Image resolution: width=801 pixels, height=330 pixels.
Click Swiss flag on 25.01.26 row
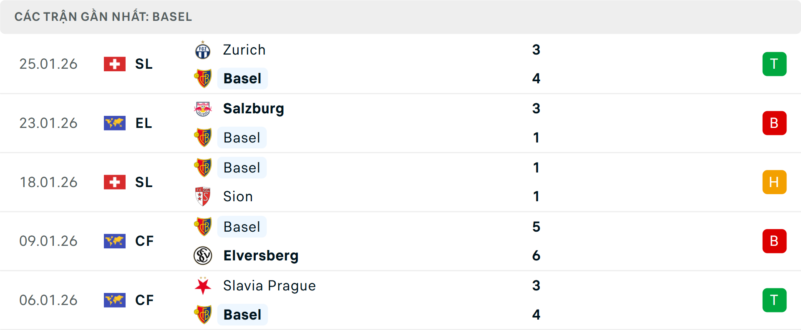point(115,64)
